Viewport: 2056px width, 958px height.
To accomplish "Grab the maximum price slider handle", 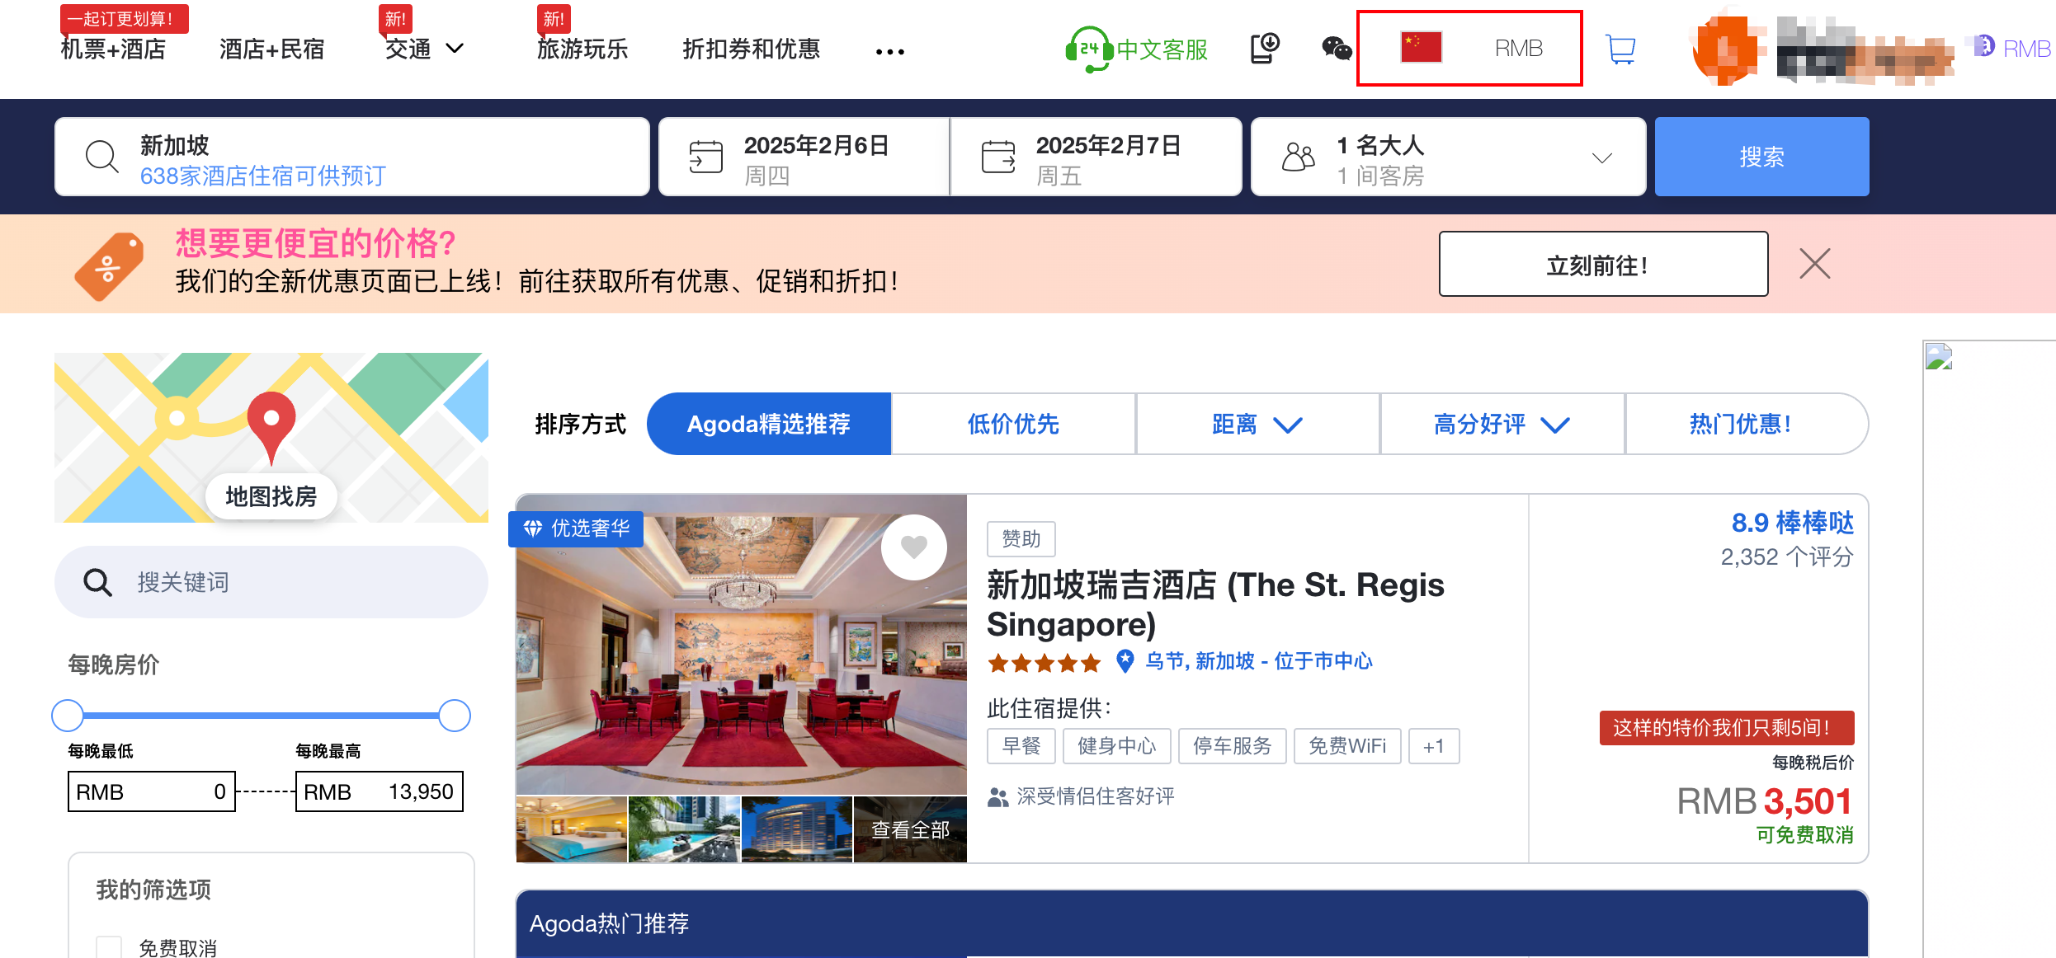I will pos(455,715).
